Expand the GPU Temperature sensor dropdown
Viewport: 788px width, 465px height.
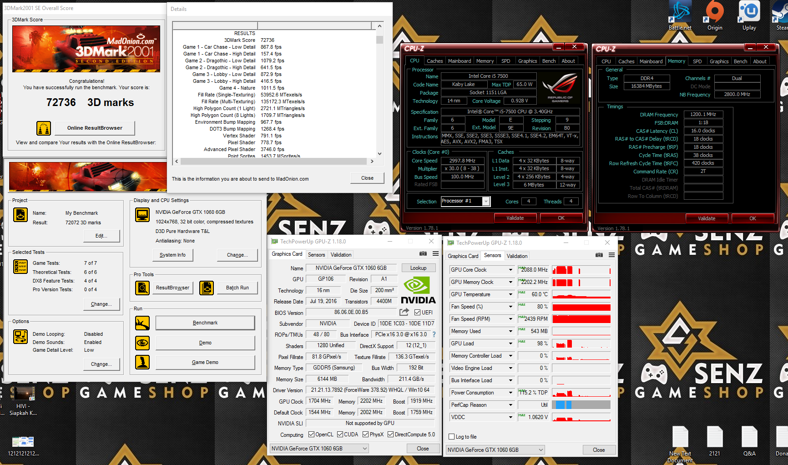[510, 294]
